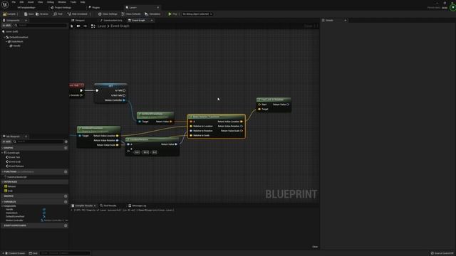The image size is (456, 256).
Task: Collapse the Graphs section
Action: point(3,148)
